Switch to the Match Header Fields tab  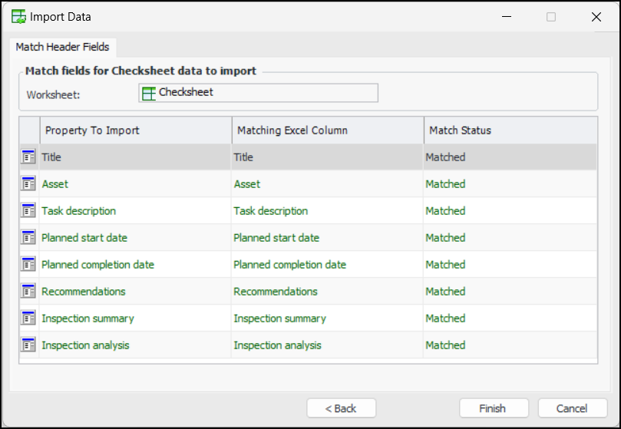pos(63,47)
